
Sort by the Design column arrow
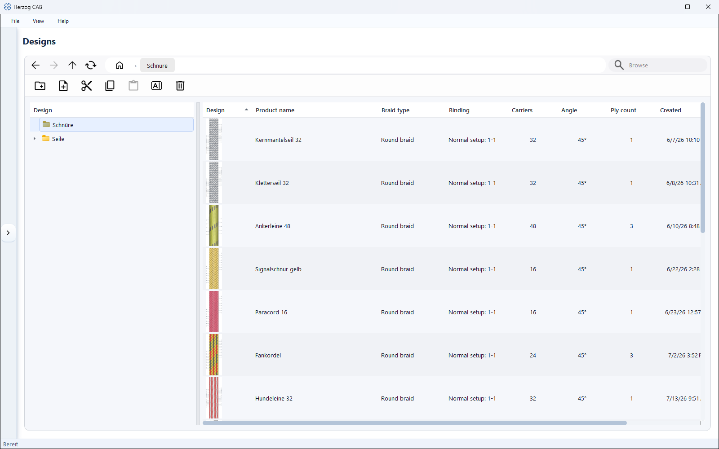(x=246, y=110)
